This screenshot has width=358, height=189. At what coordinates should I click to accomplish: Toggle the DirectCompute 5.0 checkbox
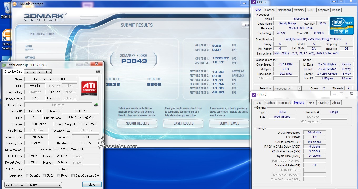pos(73,176)
